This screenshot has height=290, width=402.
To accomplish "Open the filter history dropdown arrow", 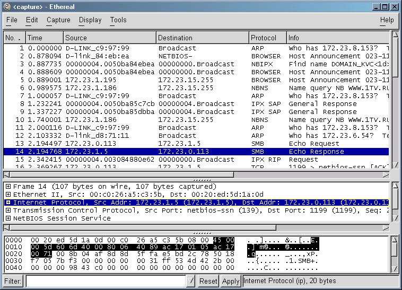I will [x=191, y=281].
